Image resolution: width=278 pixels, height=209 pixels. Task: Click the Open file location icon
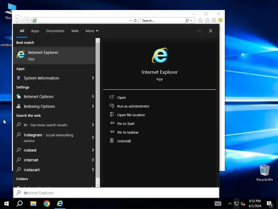pos(112,115)
